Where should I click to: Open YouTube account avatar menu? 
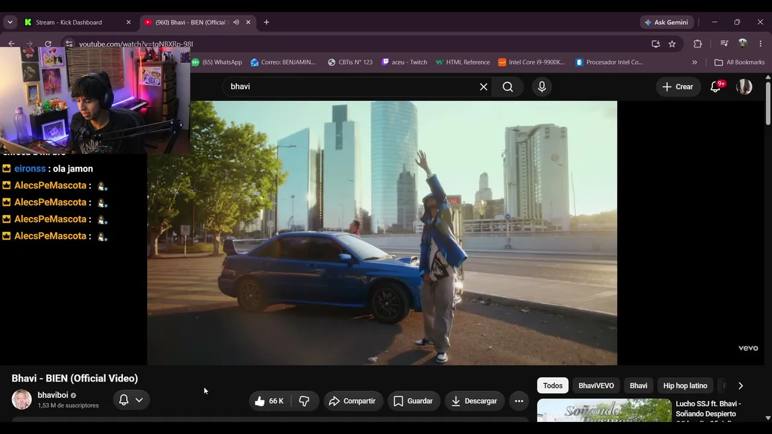(744, 87)
